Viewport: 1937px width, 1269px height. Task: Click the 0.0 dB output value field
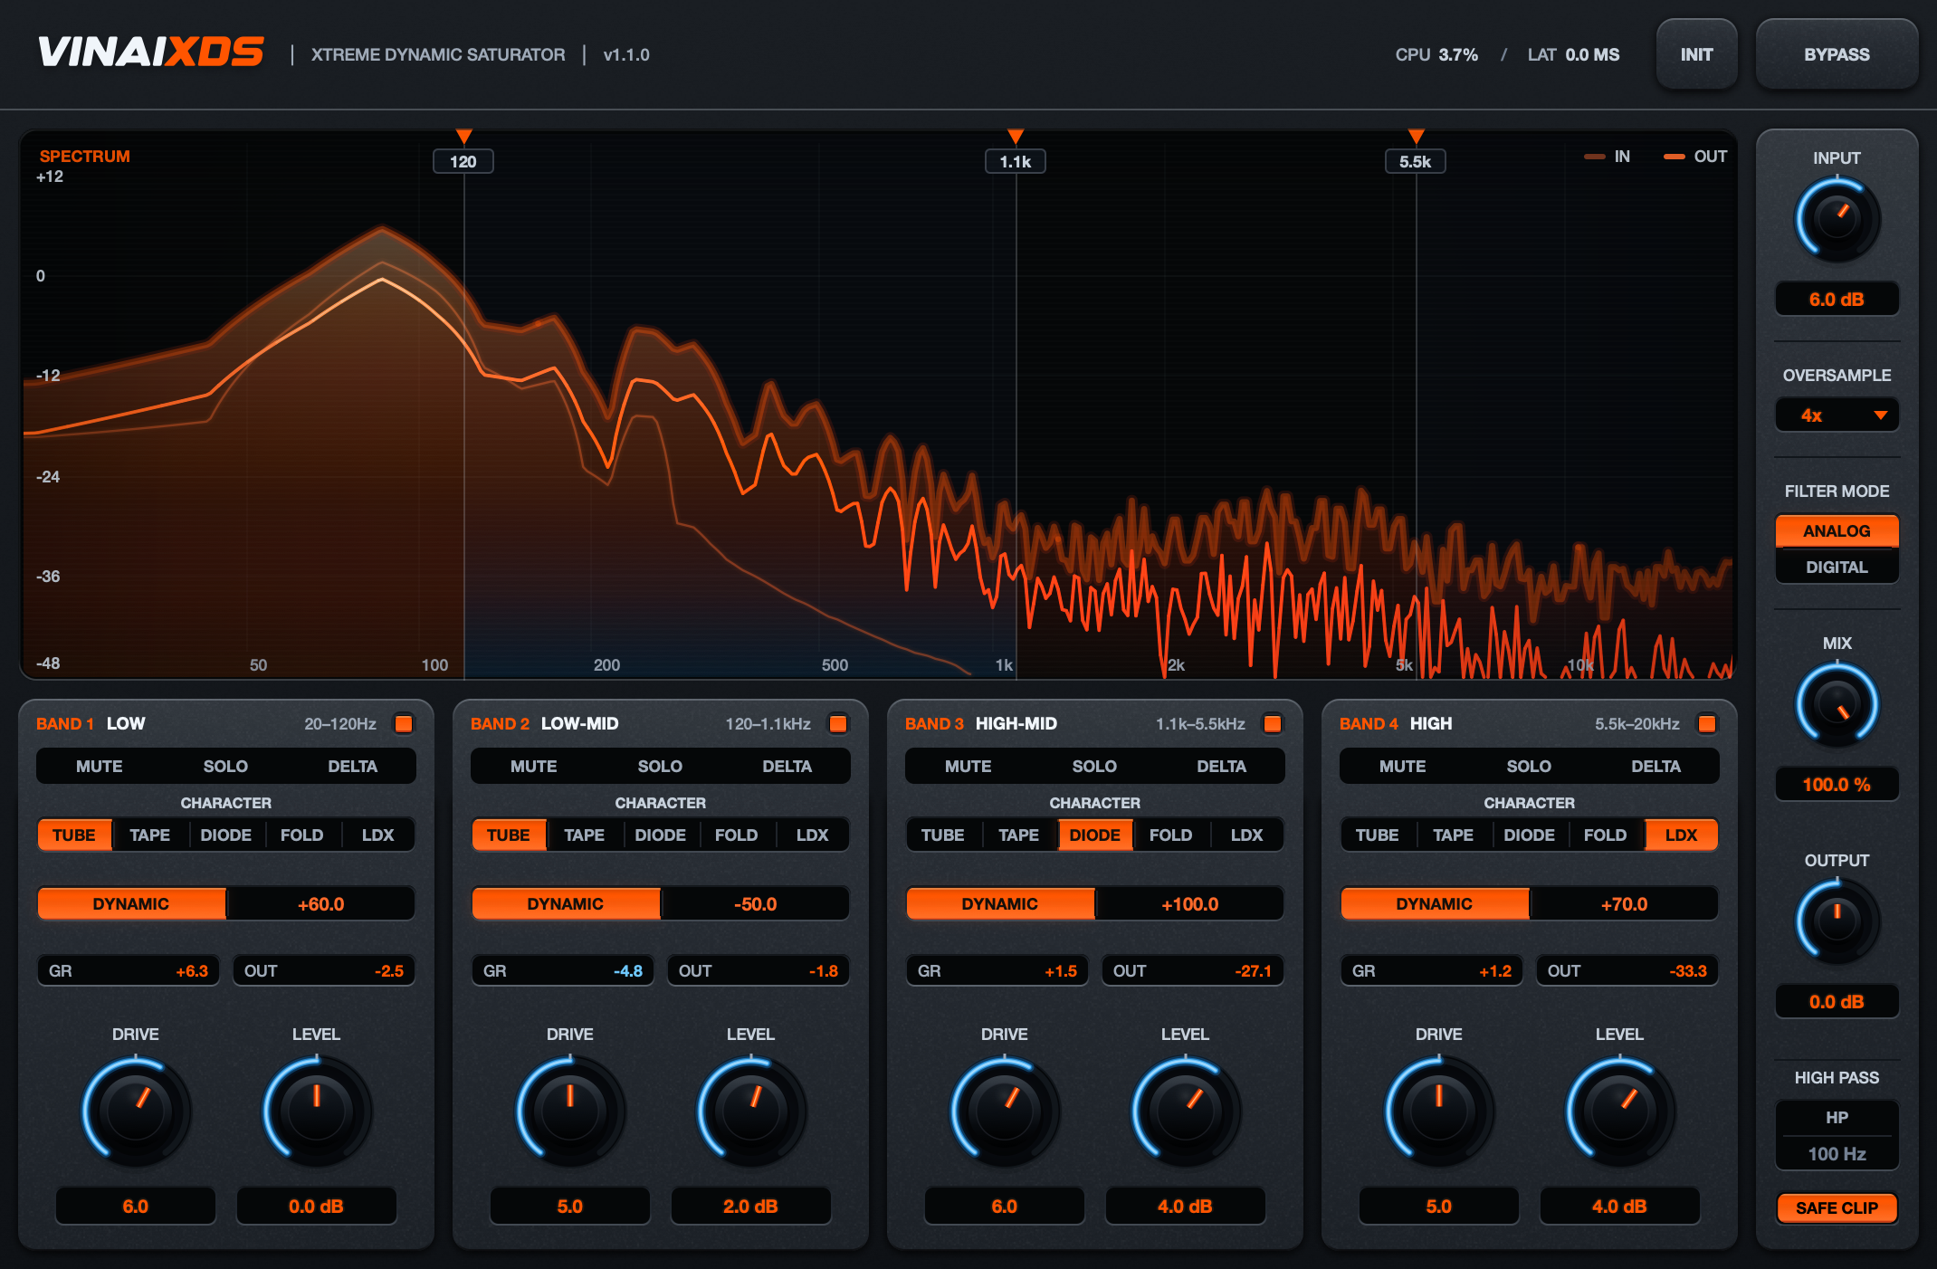(1837, 1002)
